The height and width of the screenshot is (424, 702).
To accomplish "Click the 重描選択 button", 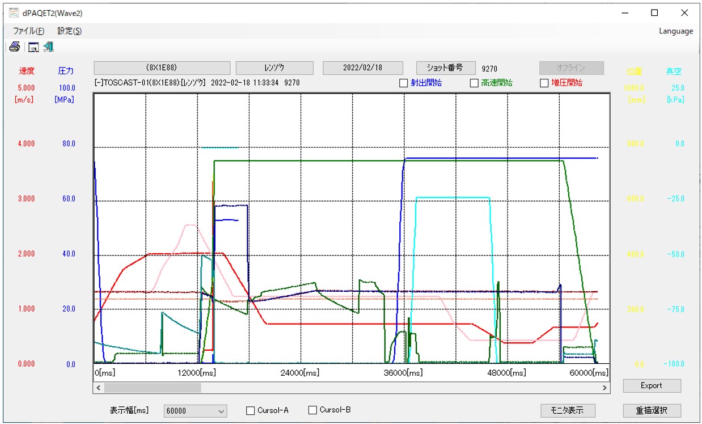I will (652, 410).
